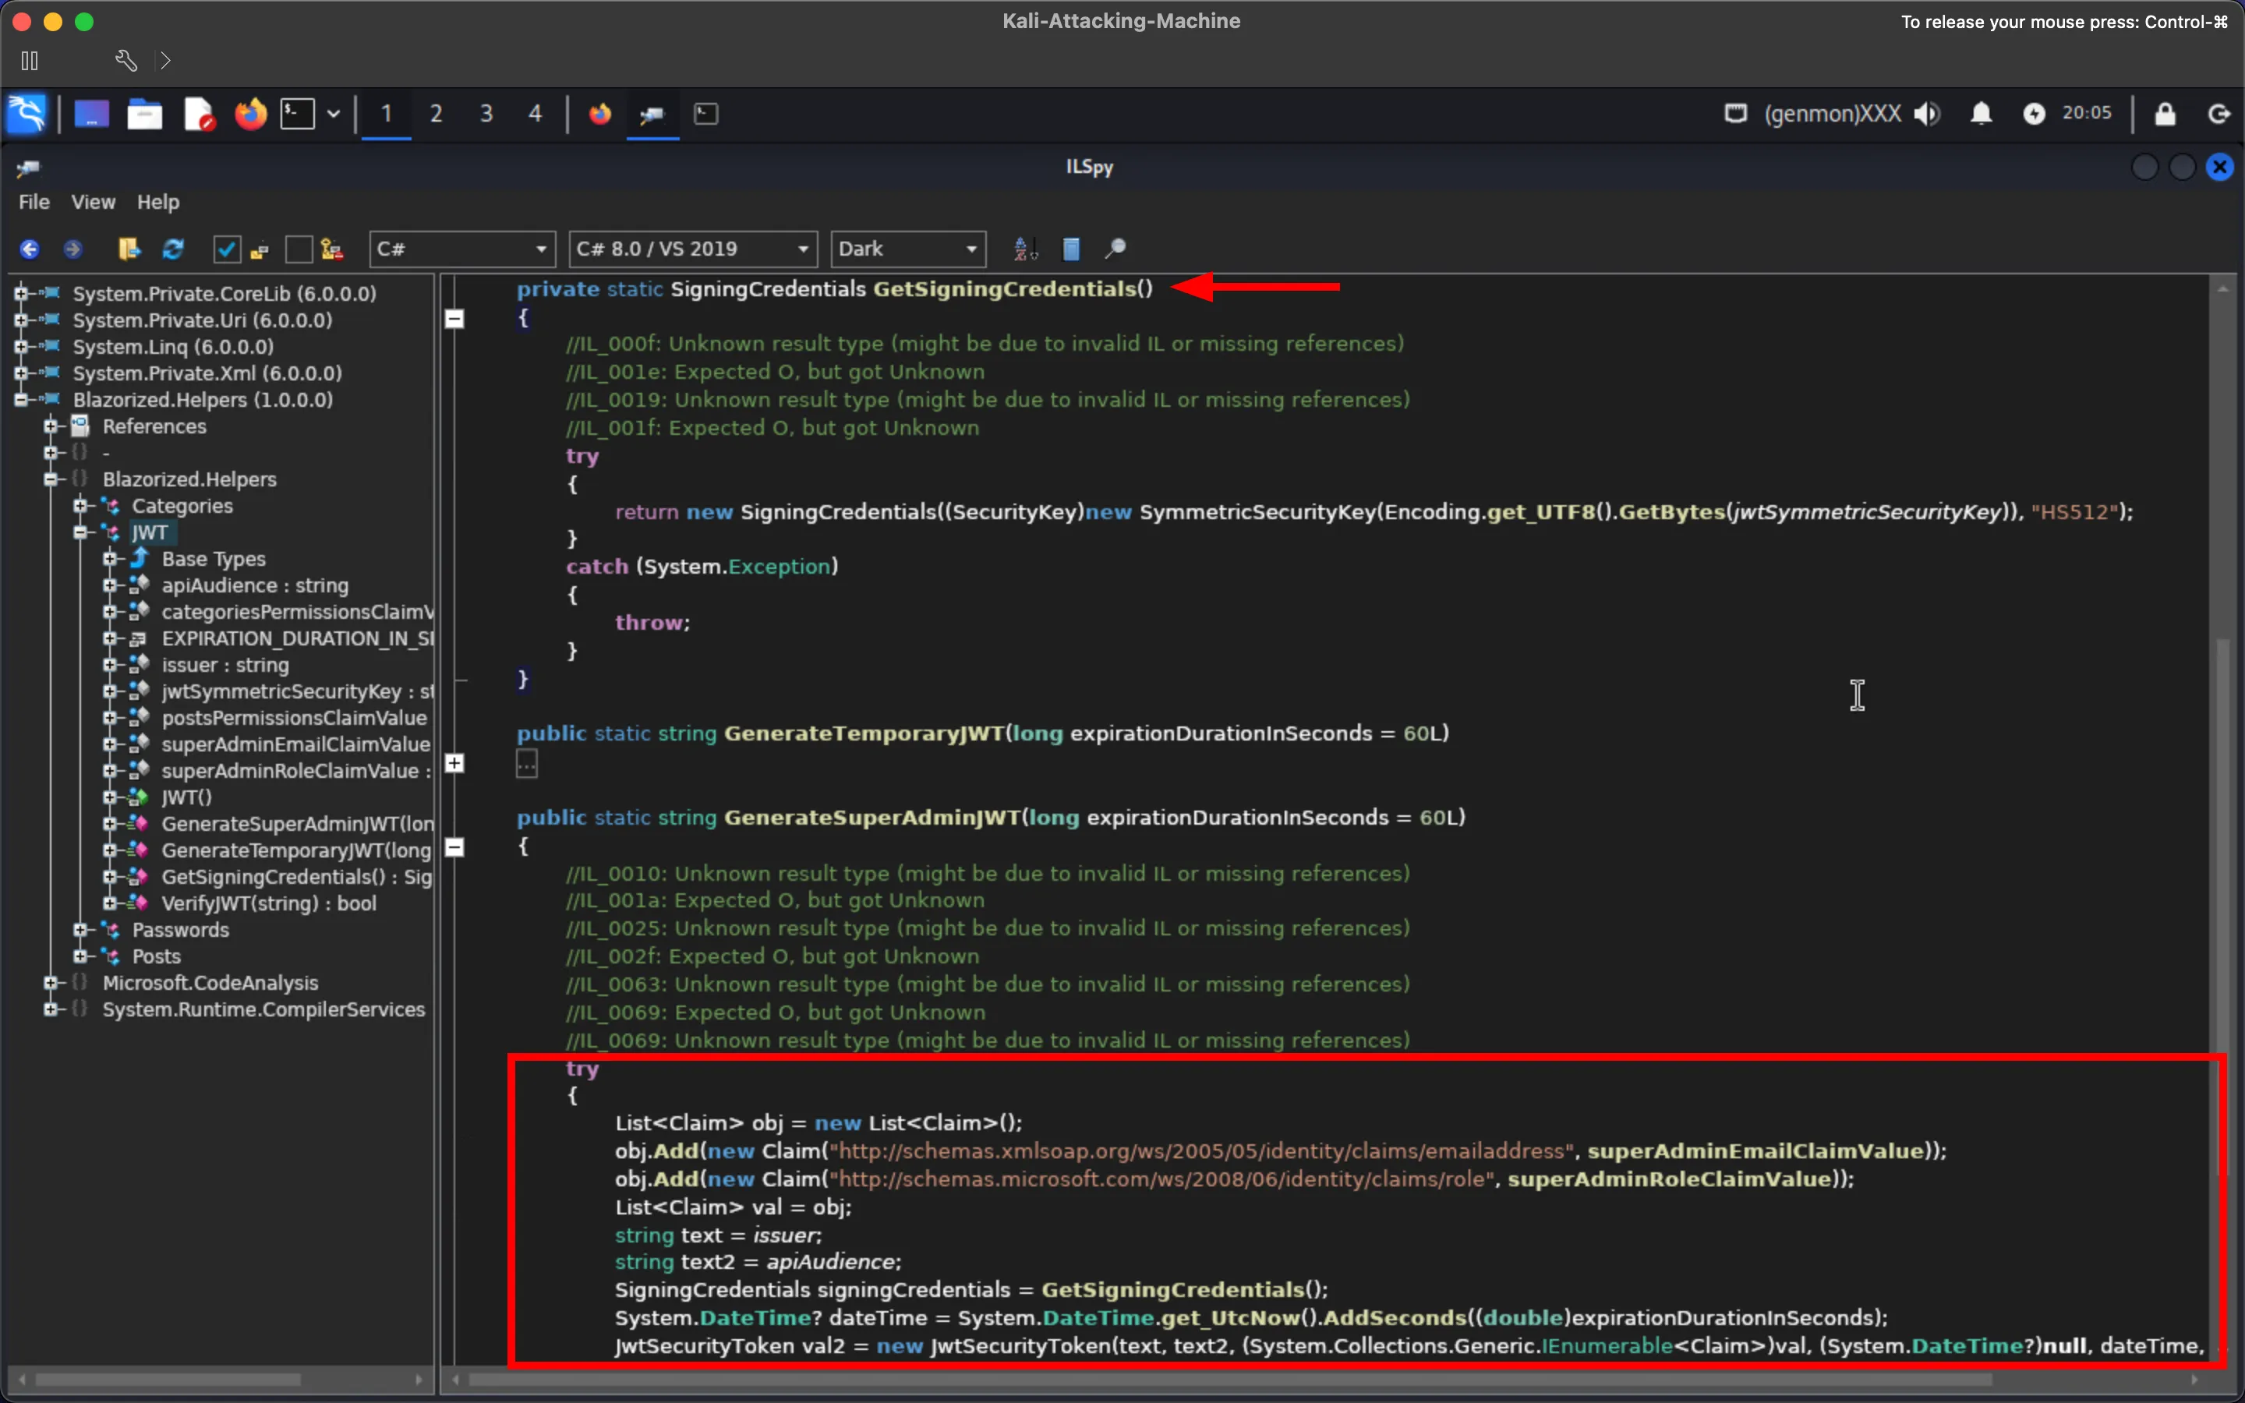Open Search with the magnifier icon
2245x1403 pixels.
pos(1115,249)
